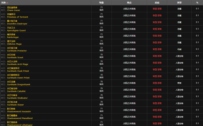Sort by 地点 column header
This screenshot has height=126, width=203.
(129, 2)
